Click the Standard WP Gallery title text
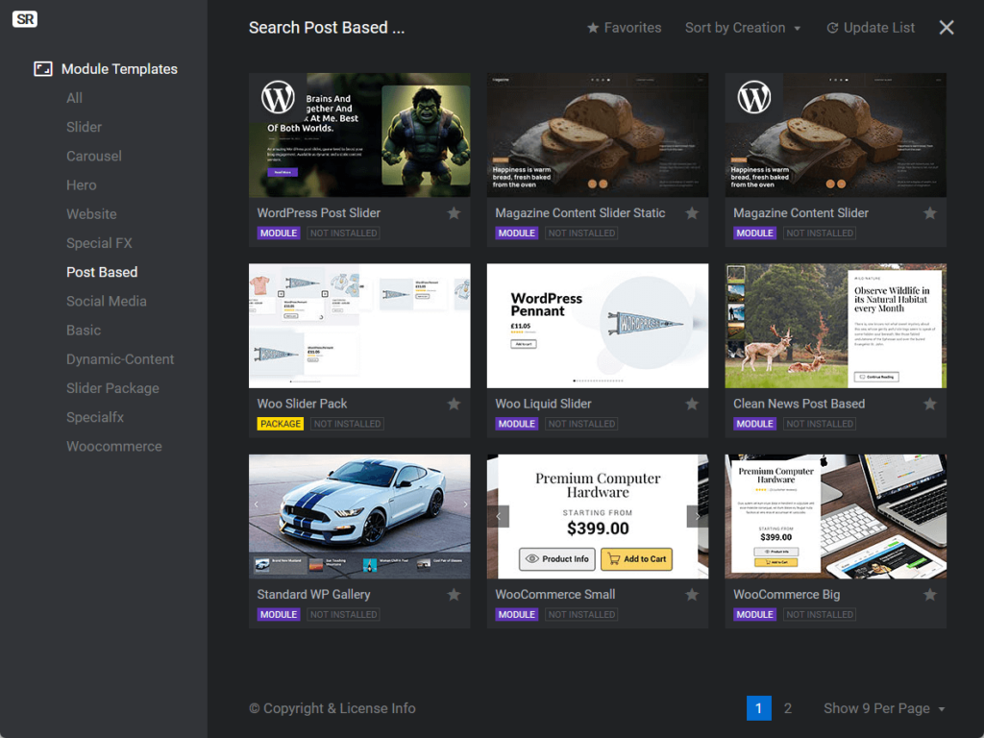The height and width of the screenshot is (738, 984). coord(314,594)
